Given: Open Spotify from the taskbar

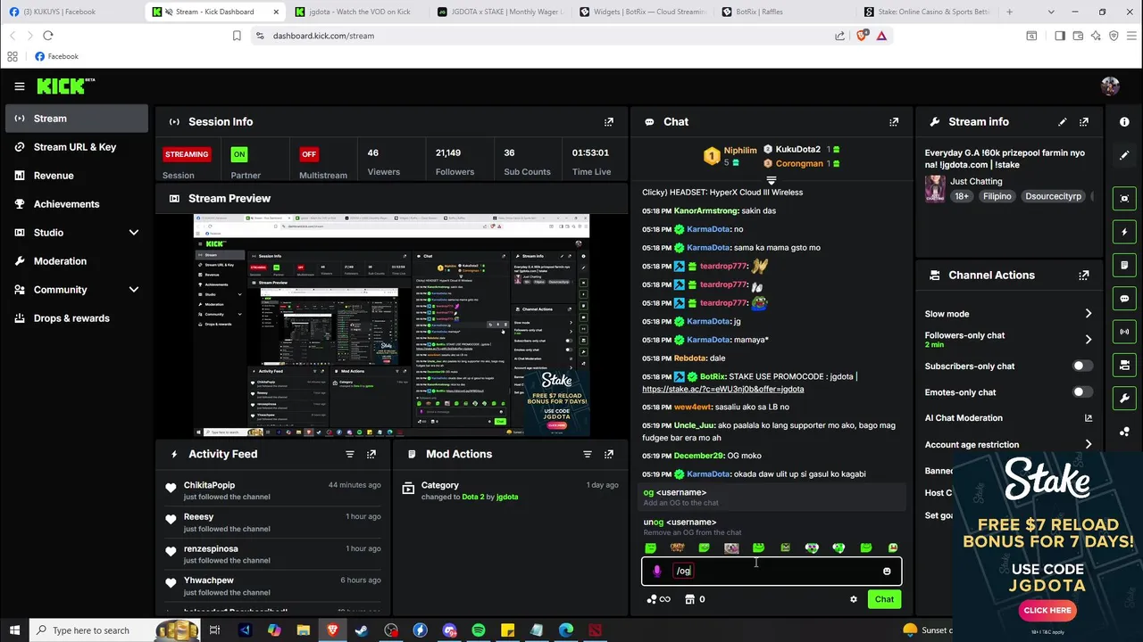Looking at the screenshot, I should tap(479, 630).
